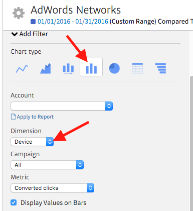
Task: Choose the bar chart with arrow (time series)
Action: pyautogui.click(x=68, y=69)
